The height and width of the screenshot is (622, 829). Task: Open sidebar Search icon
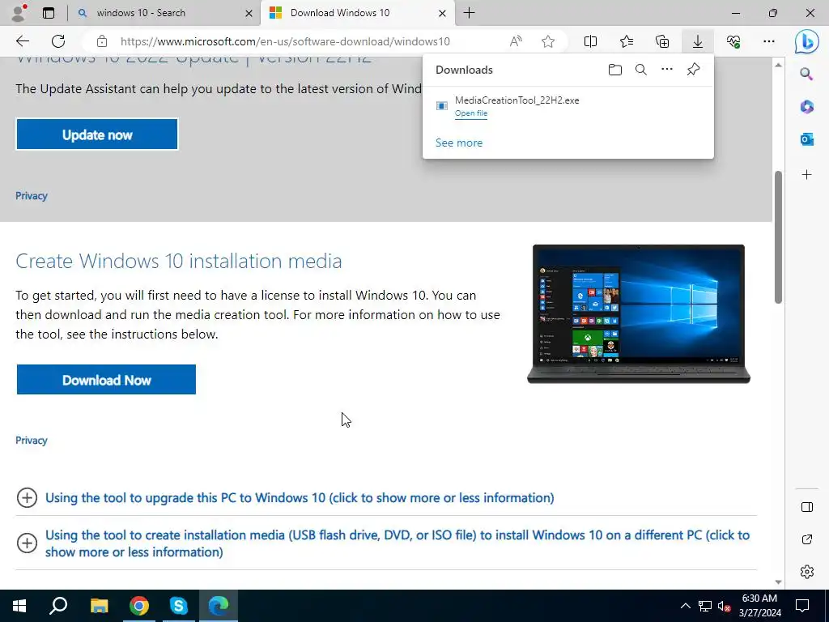click(806, 74)
